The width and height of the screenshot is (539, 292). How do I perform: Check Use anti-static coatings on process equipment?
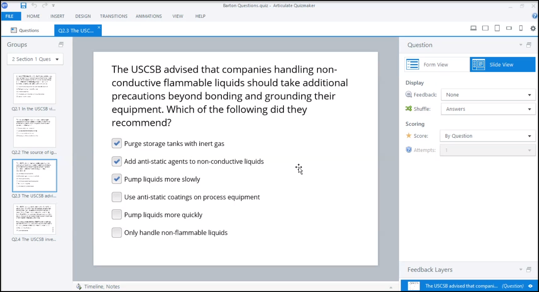(117, 197)
